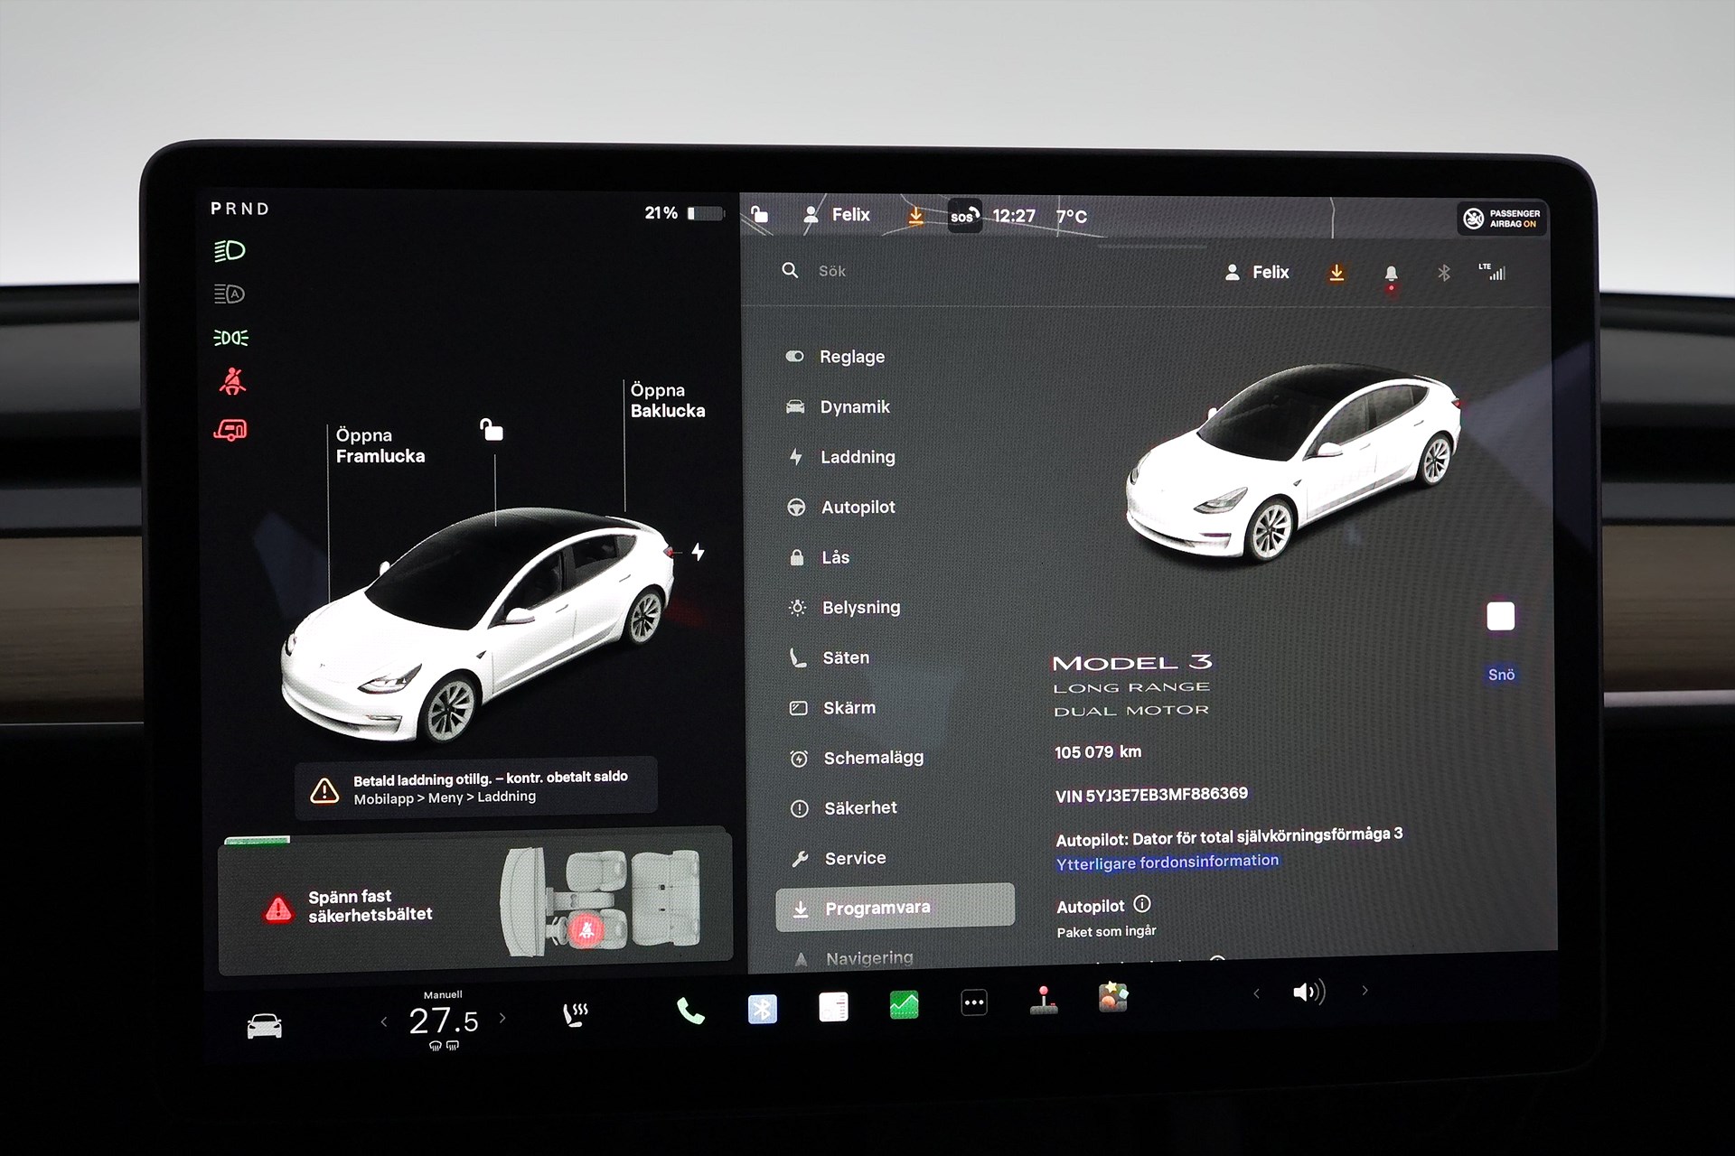Toggle the car lock icon above roof

[491, 430]
